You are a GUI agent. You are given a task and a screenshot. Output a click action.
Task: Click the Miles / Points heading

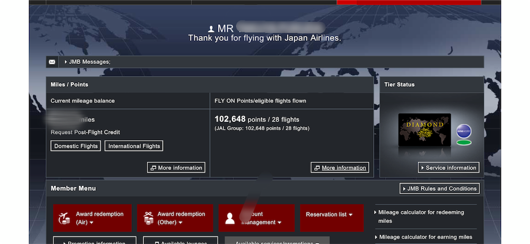pyautogui.click(x=69, y=85)
